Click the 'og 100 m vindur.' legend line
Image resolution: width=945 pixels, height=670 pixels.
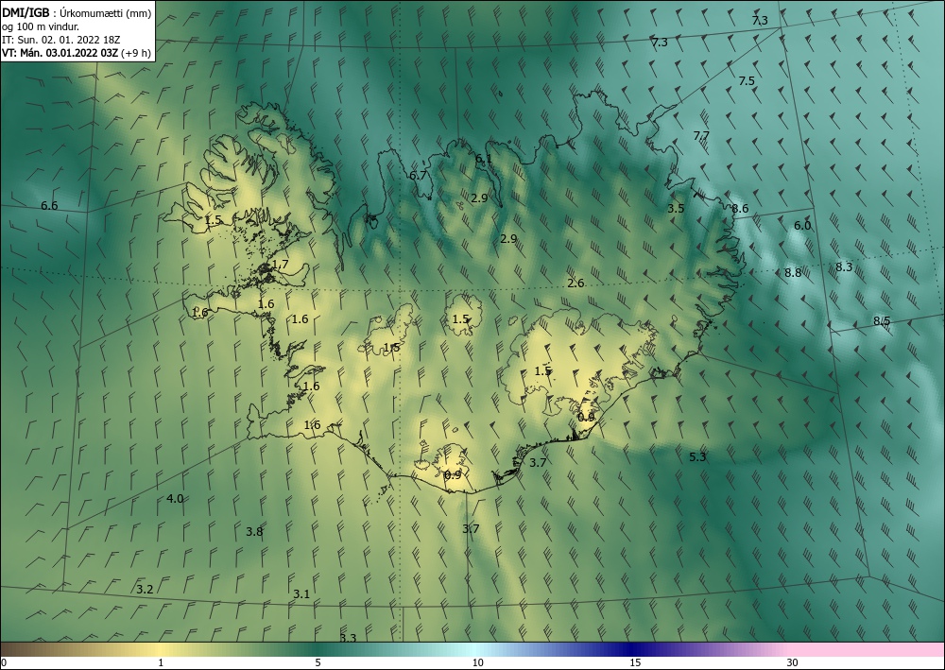tap(41, 26)
